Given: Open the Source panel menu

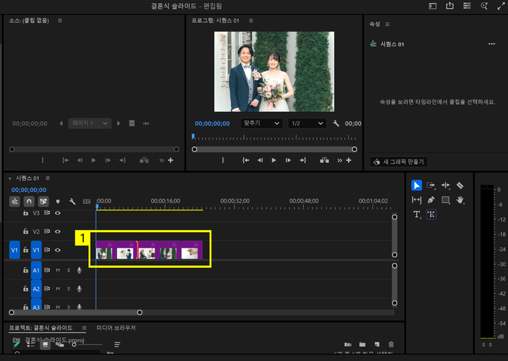Looking at the screenshot, I should tap(60, 20).
